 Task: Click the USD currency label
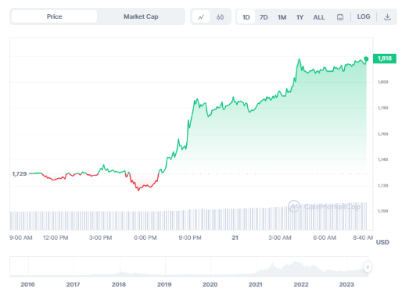click(382, 242)
